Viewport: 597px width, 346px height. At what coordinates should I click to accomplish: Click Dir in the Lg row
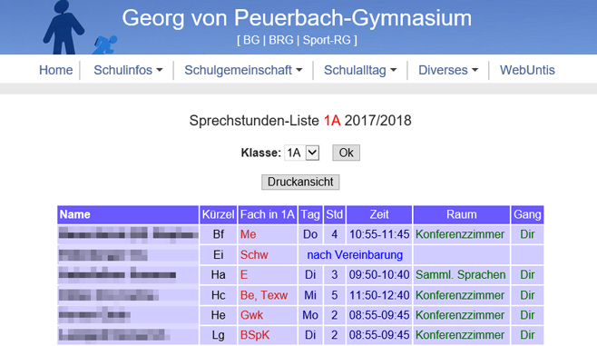(x=527, y=335)
